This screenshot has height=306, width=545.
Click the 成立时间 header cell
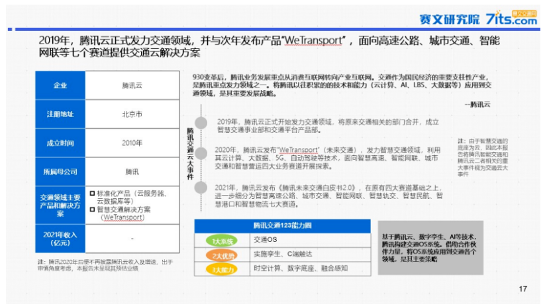click(60, 143)
